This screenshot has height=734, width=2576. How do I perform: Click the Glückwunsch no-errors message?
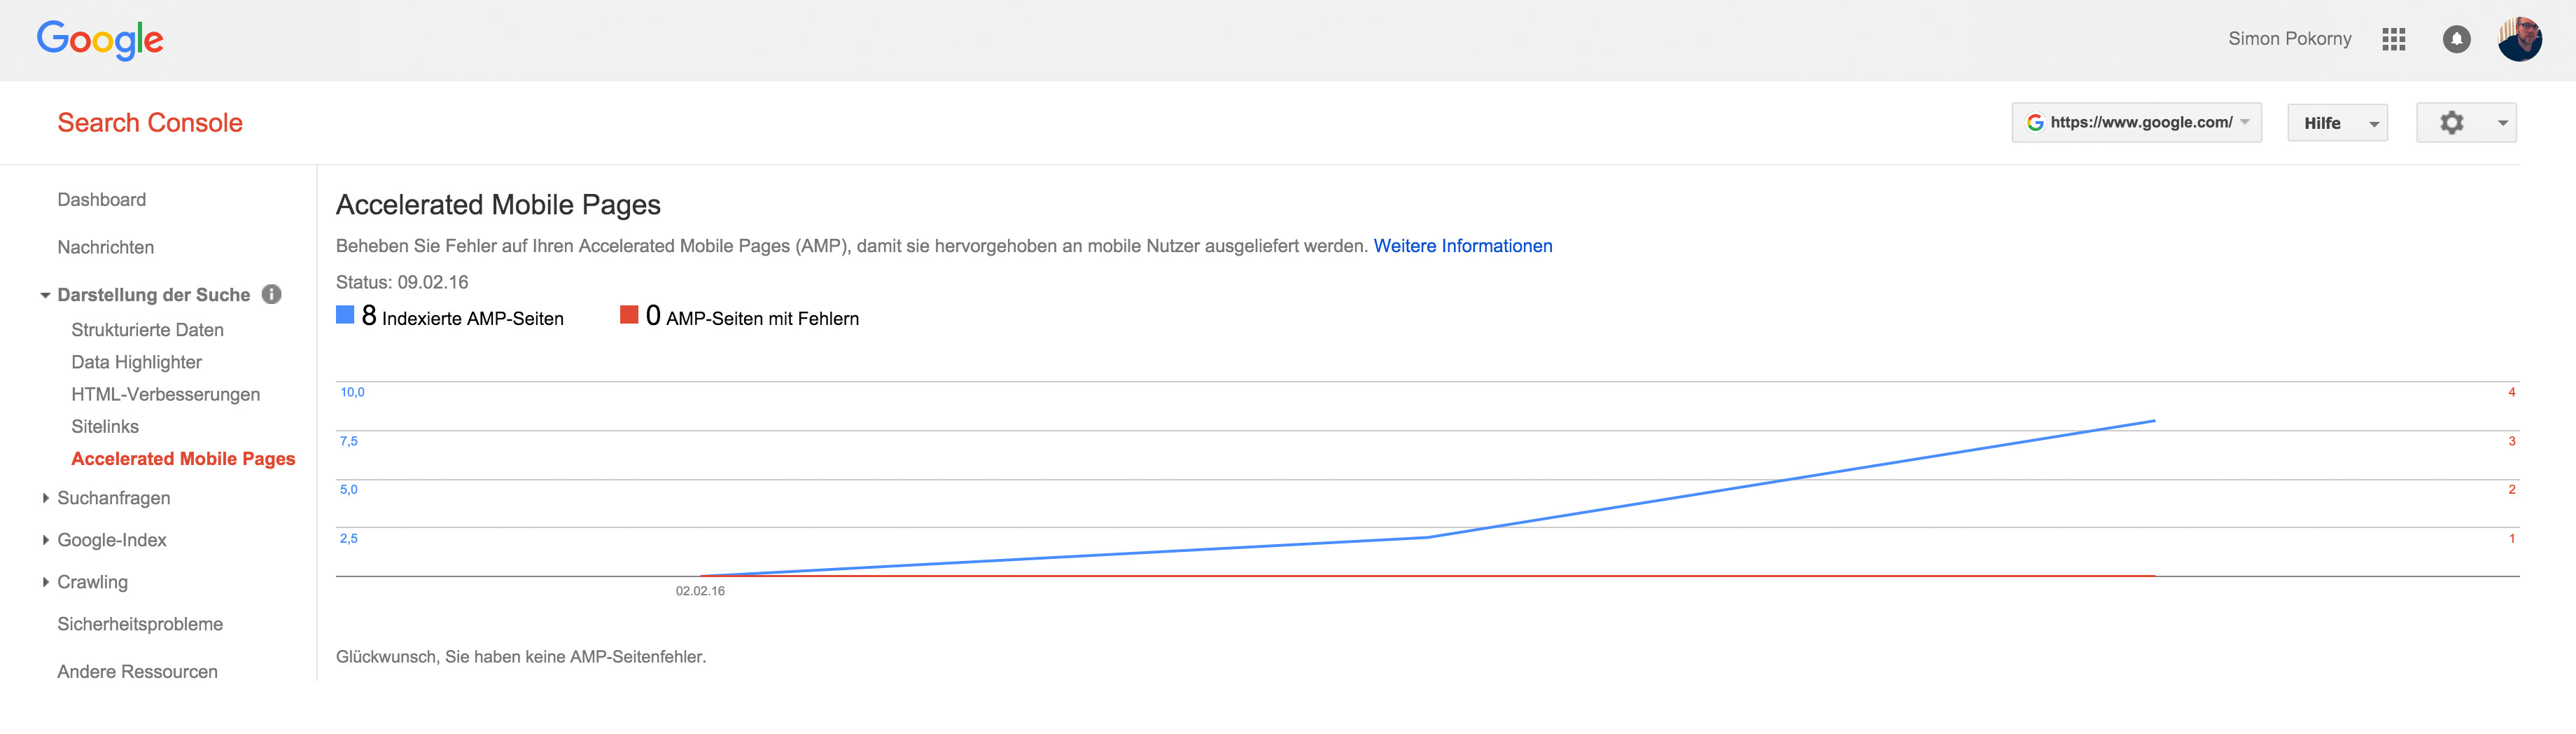point(521,657)
